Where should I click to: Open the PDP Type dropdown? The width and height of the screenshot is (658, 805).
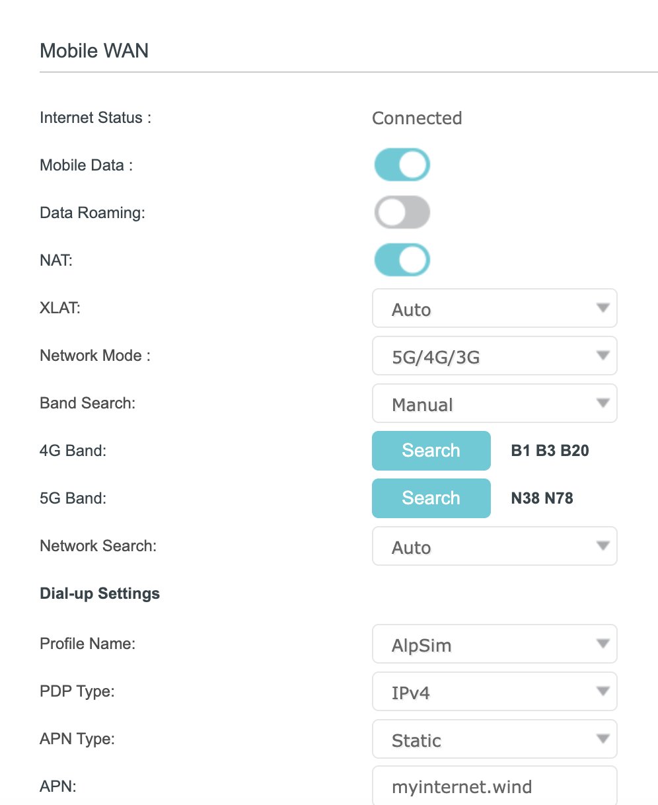[x=494, y=692]
